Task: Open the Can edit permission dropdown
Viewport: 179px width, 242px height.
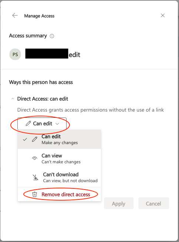Action: (x=42, y=124)
